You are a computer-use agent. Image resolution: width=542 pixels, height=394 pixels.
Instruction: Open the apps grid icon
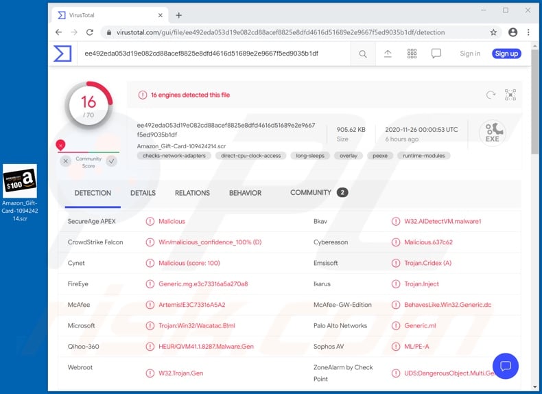coord(412,54)
